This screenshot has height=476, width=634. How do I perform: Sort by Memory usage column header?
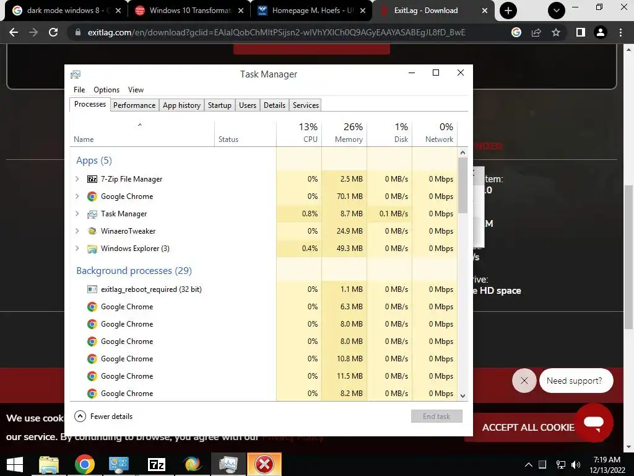coord(344,134)
